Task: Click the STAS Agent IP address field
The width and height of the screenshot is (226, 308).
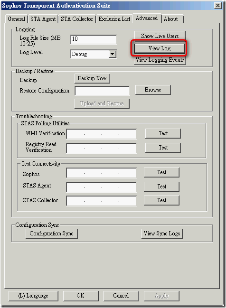Action: point(102,187)
